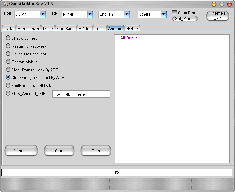Open Themes Skin button
The width and height of the screenshot is (235, 192).
pos(218,16)
